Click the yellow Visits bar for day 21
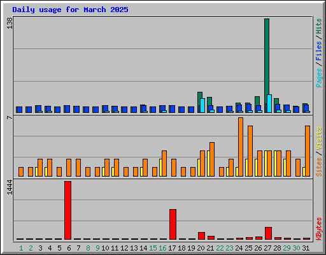 coord(208,163)
